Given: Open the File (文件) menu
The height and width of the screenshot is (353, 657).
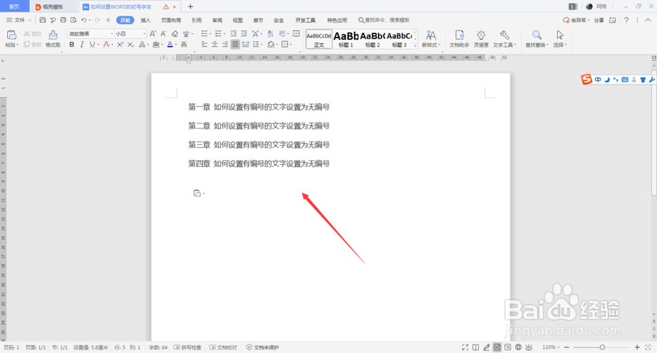Looking at the screenshot, I should [19, 20].
